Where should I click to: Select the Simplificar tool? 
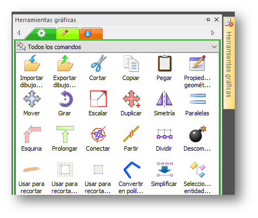click(x=165, y=169)
